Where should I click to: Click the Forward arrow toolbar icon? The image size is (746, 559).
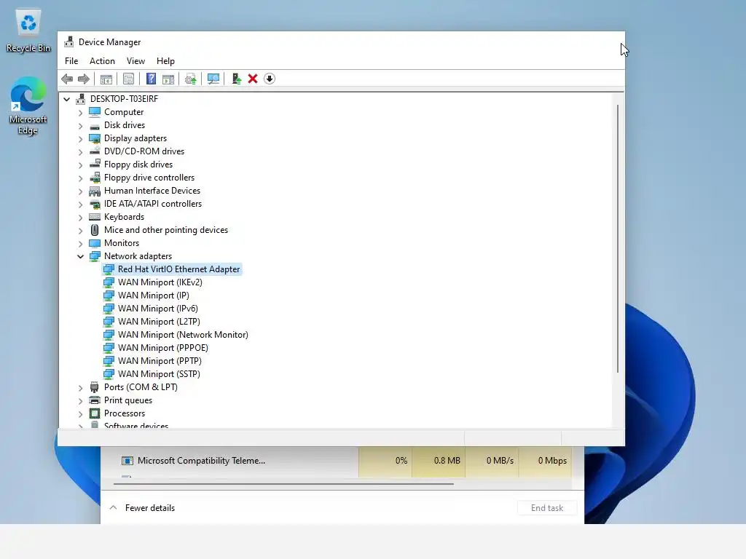84,79
